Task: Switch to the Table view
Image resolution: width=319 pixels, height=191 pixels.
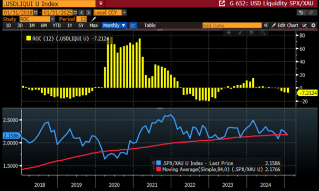Action: coord(150,25)
